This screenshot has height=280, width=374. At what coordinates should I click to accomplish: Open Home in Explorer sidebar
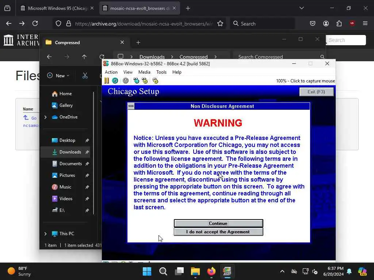(x=65, y=94)
